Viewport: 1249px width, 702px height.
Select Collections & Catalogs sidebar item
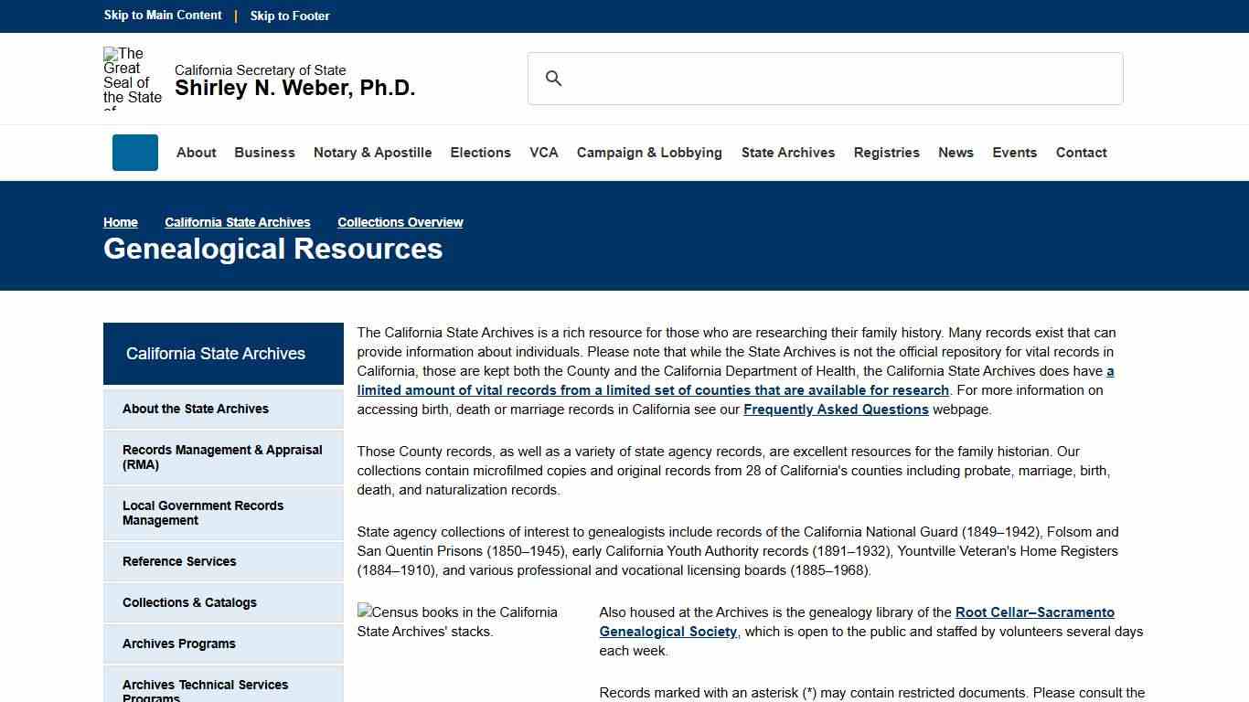tap(189, 602)
